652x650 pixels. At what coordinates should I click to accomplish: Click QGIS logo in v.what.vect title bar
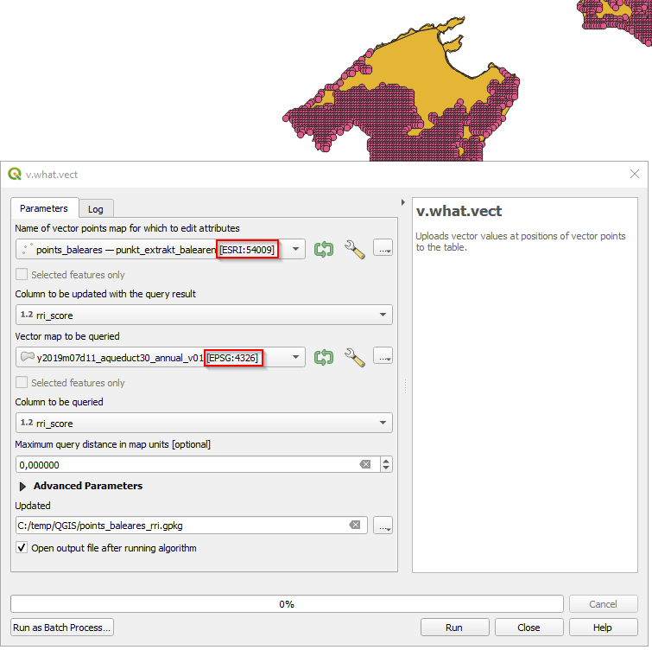click(15, 174)
